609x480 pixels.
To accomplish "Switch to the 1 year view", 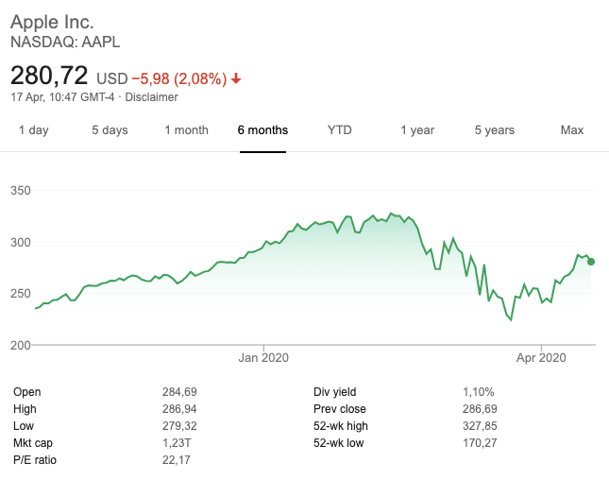I will coord(417,130).
